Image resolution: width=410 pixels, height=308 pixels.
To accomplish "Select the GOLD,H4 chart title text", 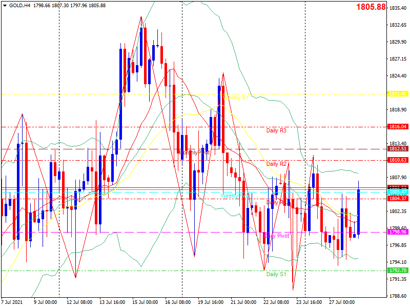I will tap(19, 6).
